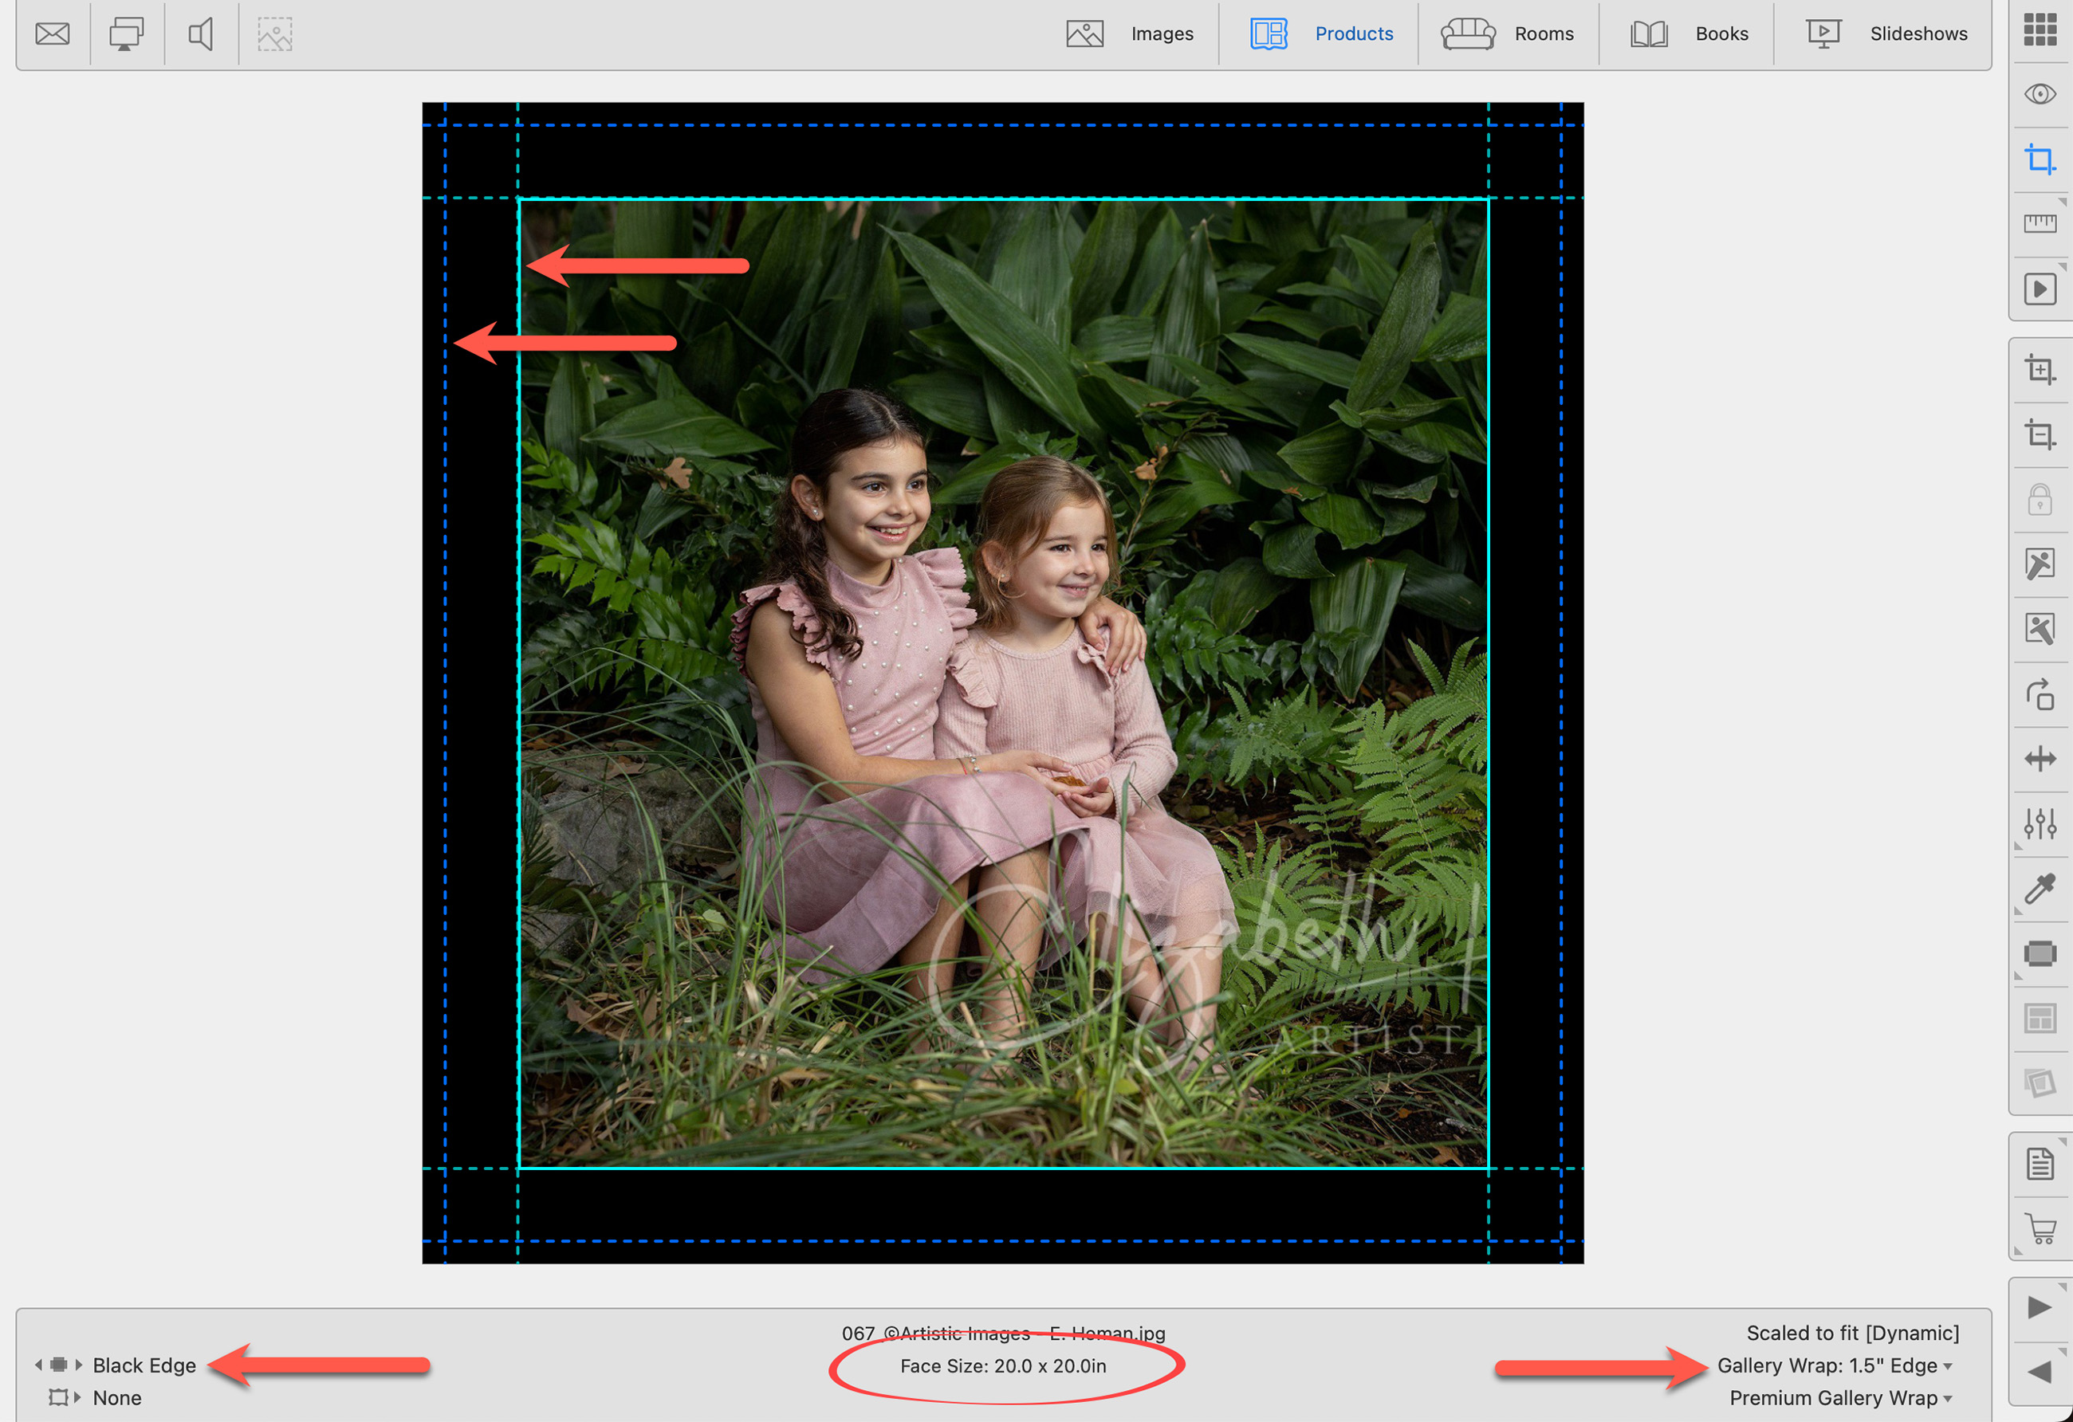Click the Images view button

click(1130, 34)
